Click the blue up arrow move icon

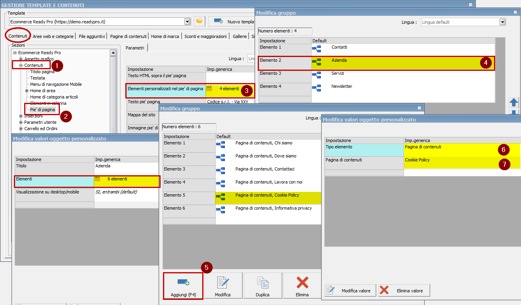pyautogui.click(x=514, y=102)
